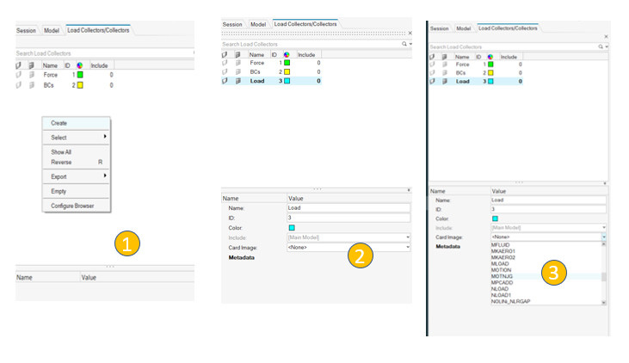Click card column header icon in middle panel

(237, 54)
